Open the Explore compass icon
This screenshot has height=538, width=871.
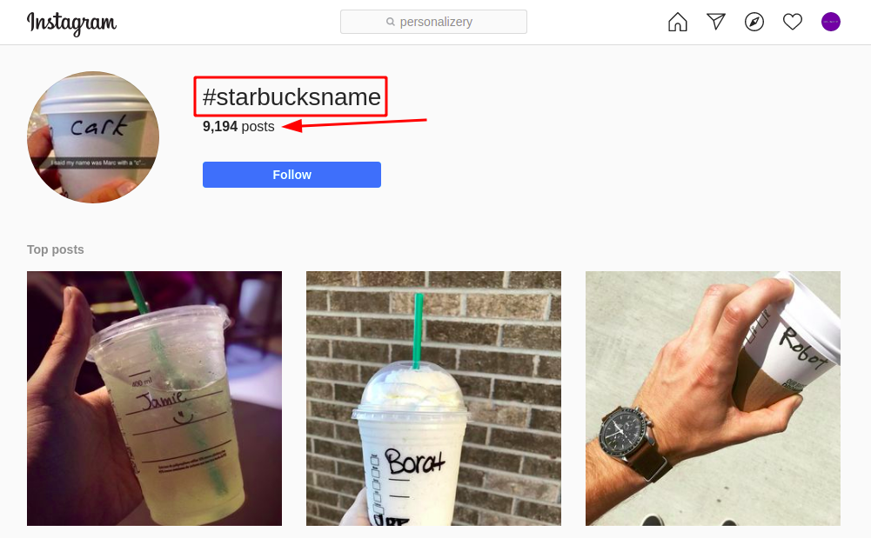(754, 23)
